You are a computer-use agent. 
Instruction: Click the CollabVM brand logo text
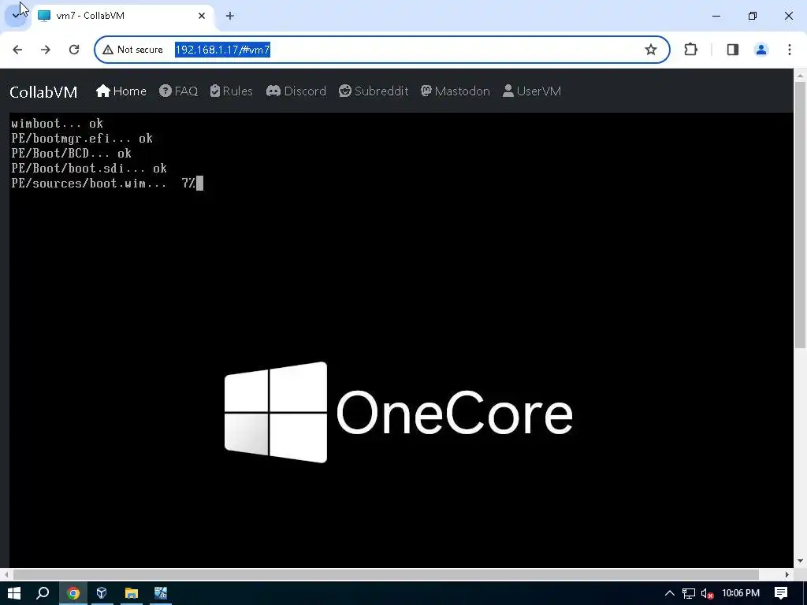[x=44, y=92]
